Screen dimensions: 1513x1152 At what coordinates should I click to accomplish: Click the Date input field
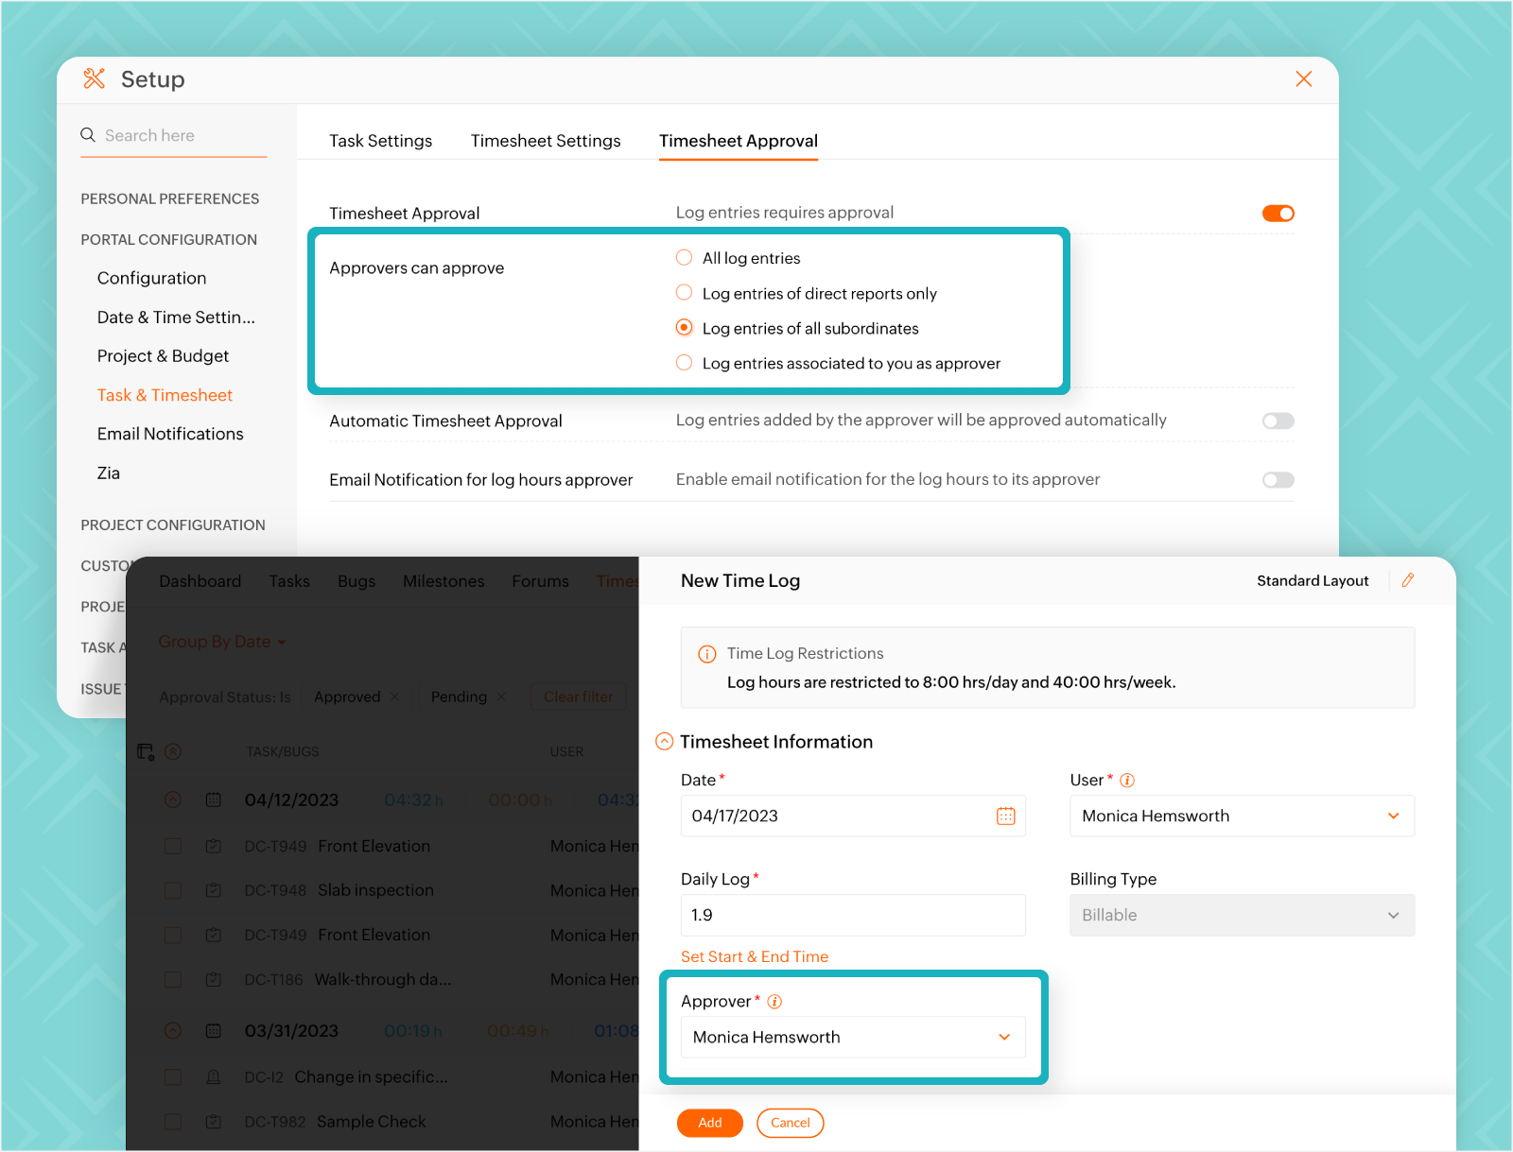tap(853, 816)
